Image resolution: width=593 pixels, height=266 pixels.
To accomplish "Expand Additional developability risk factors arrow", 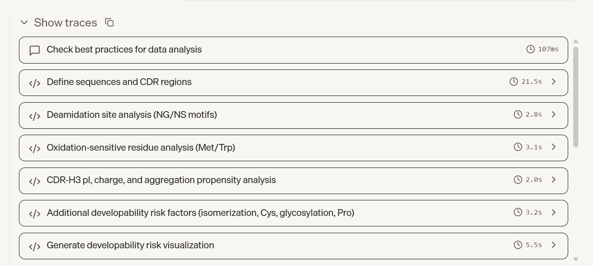I will [554, 212].
